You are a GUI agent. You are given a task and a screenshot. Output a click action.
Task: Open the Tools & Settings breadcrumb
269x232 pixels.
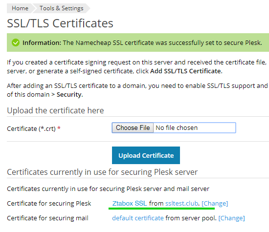coord(62,8)
